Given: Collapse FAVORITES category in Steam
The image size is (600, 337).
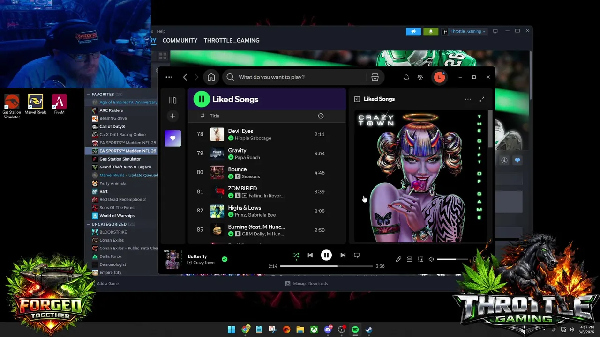Looking at the screenshot, I should 89,95.
